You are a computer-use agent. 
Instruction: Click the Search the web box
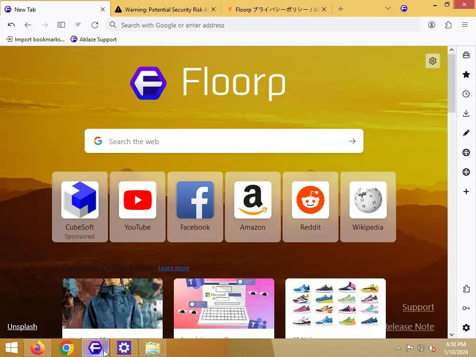click(x=224, y=141)
